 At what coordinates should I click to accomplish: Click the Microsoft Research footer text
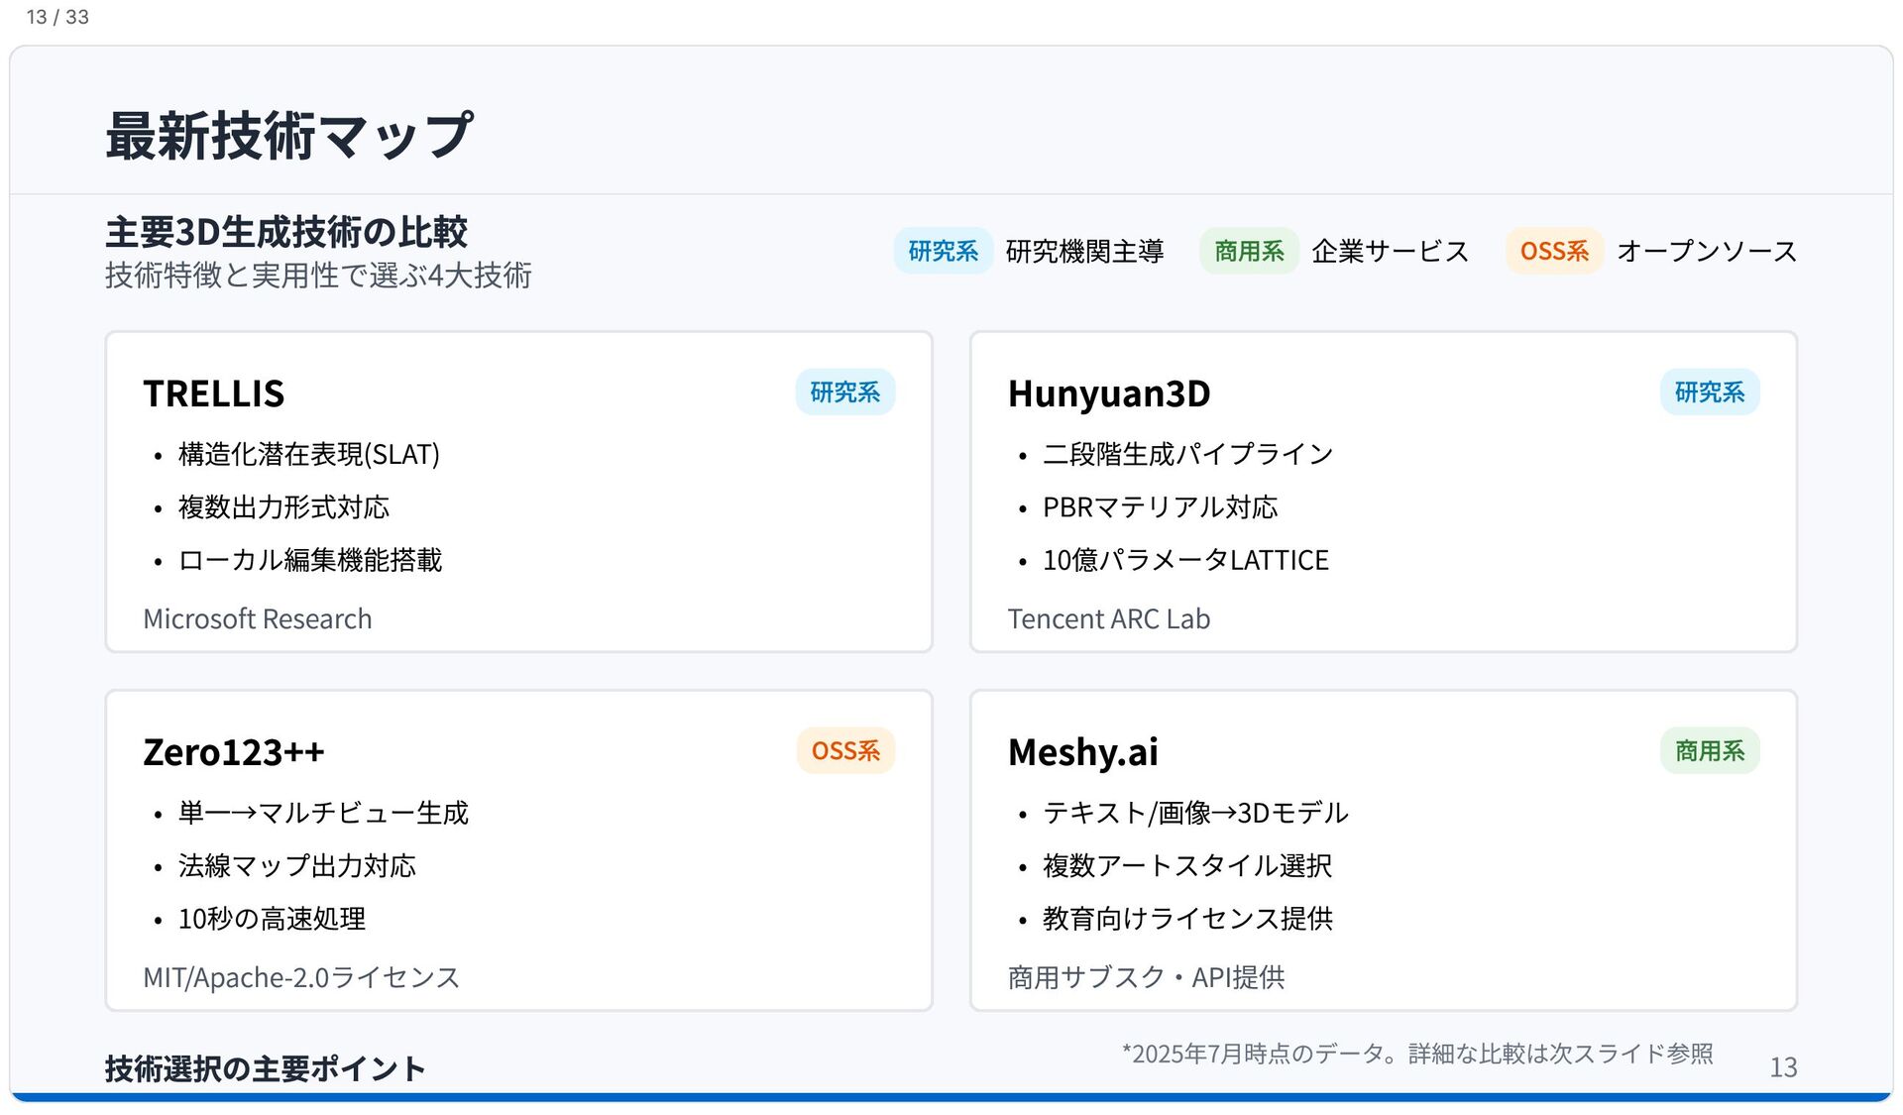[258, 618]
